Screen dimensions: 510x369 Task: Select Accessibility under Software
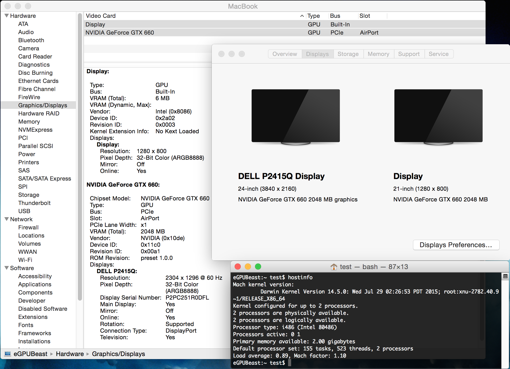point(35,276)
